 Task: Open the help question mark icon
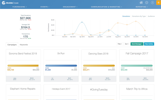tap(152, 3)
